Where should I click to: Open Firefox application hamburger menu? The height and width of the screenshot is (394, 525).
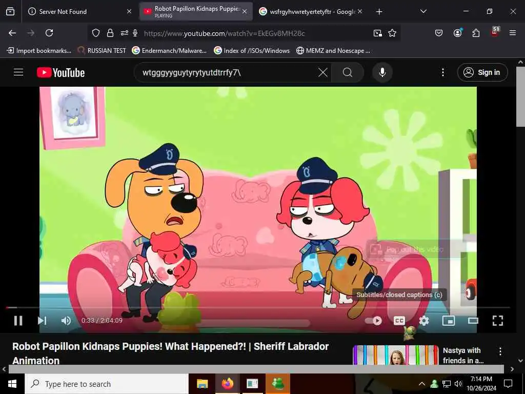tap(512, 33)
